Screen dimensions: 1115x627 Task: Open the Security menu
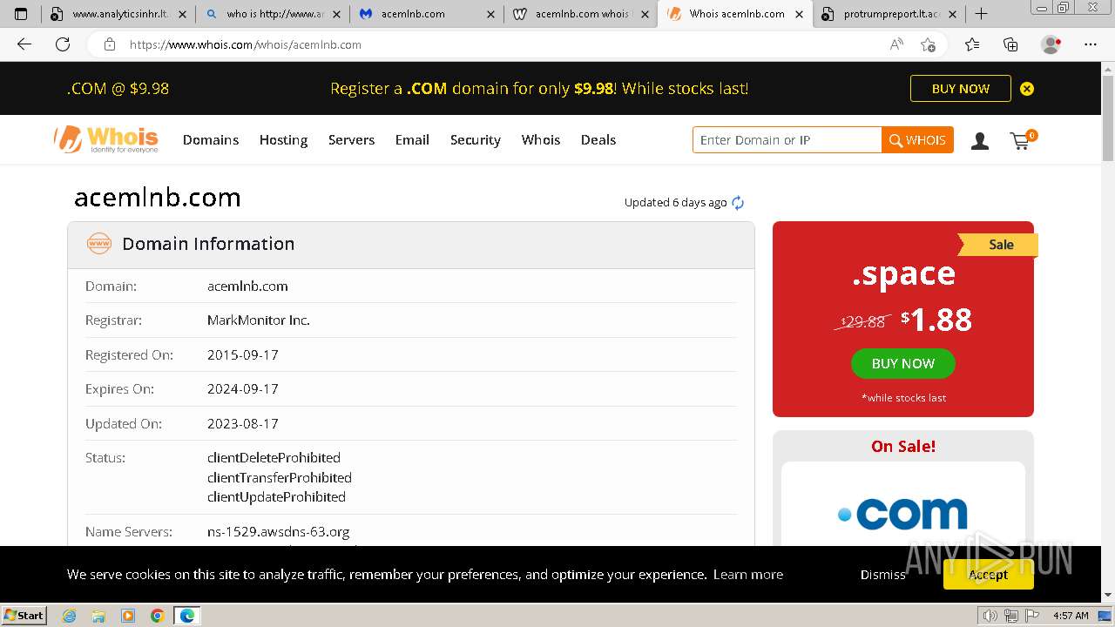pos(475,139)
